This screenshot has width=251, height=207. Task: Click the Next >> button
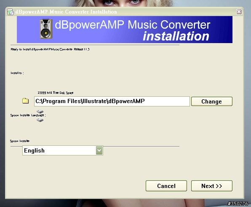tap(211, 186)
